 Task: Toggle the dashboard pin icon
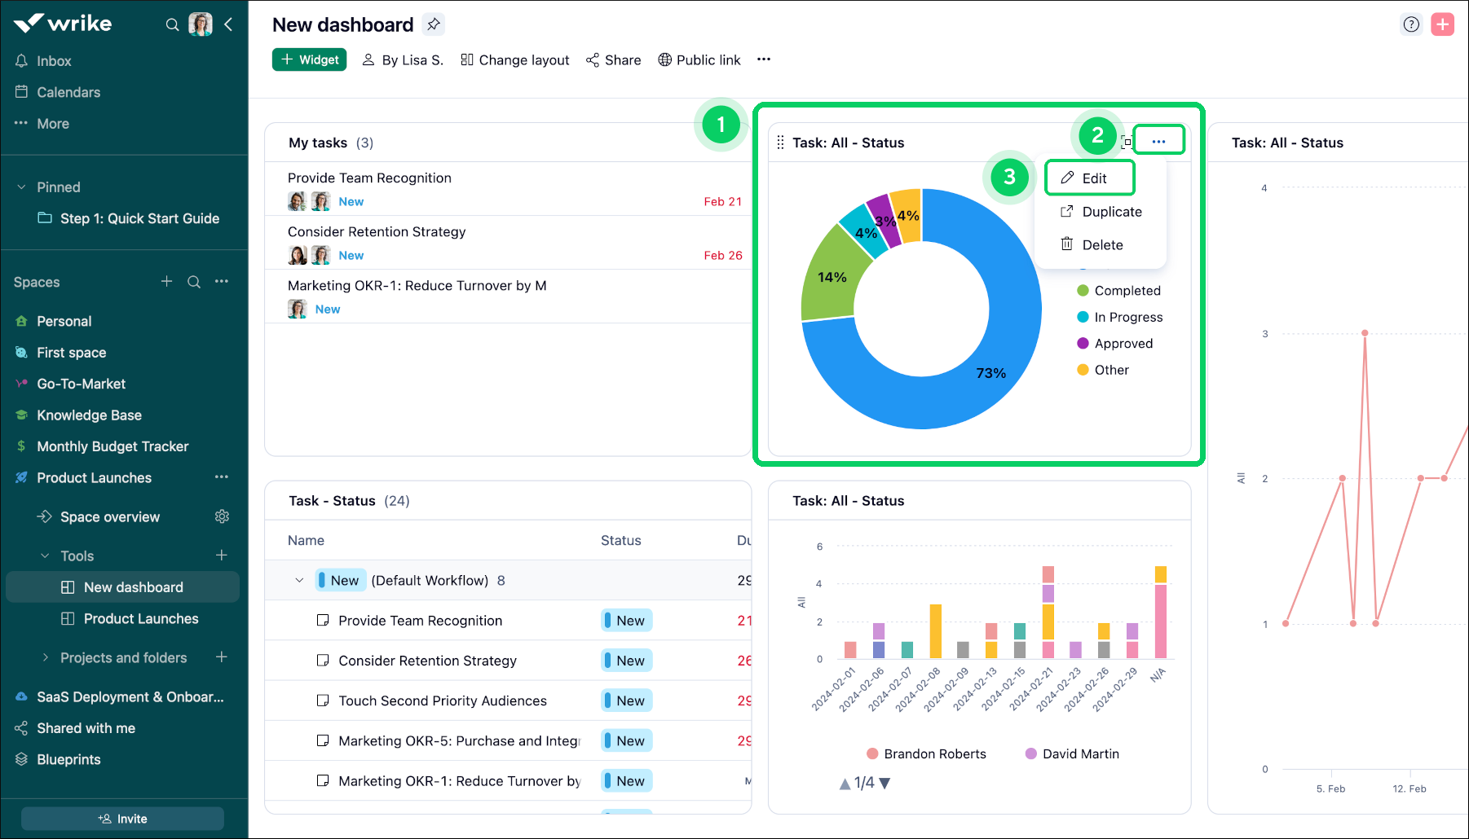434,24
